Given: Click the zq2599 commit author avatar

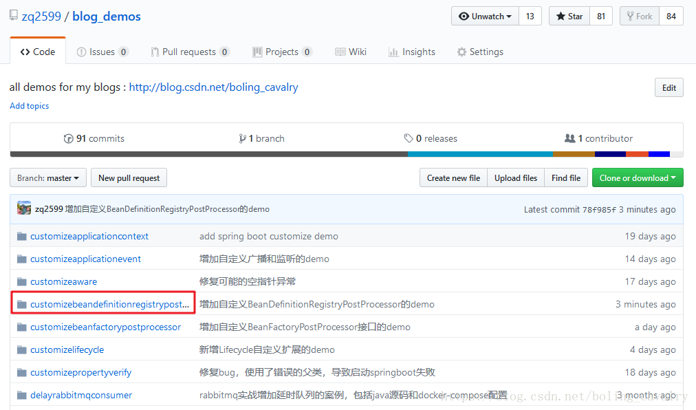Looking at the screenshot, I should tap(24, 208).
